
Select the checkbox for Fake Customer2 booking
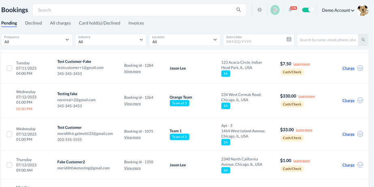[x=9, y=165]
